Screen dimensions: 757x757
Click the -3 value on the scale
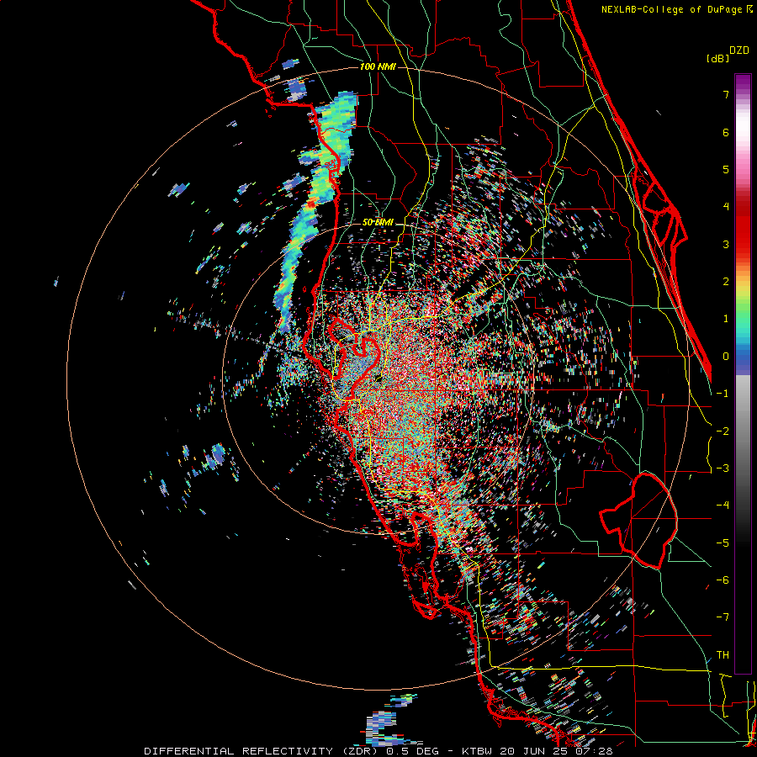pyautogui.click(x=723, y=468)
